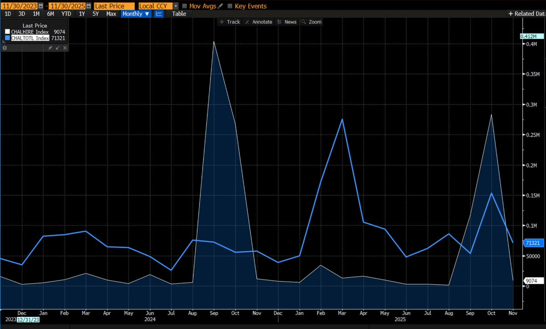Screen dimensions: 546x329
Task: Toggle CHALHIRE Index series visibility
Action: tap(7, 31)
